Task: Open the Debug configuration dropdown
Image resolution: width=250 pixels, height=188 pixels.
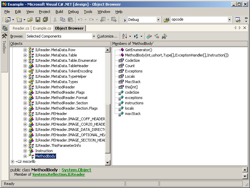Action: point(158,20)
